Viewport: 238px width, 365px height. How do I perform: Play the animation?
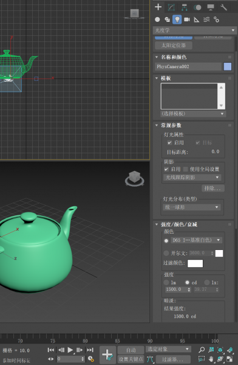point(70,350)
